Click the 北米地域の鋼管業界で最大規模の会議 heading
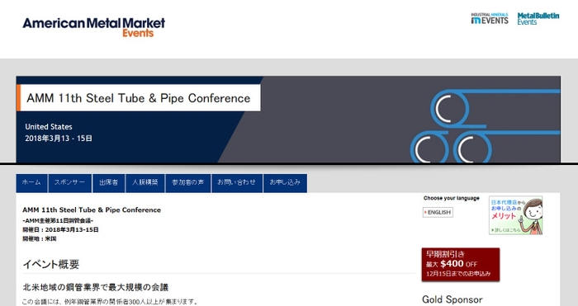 tap(96, 287)
